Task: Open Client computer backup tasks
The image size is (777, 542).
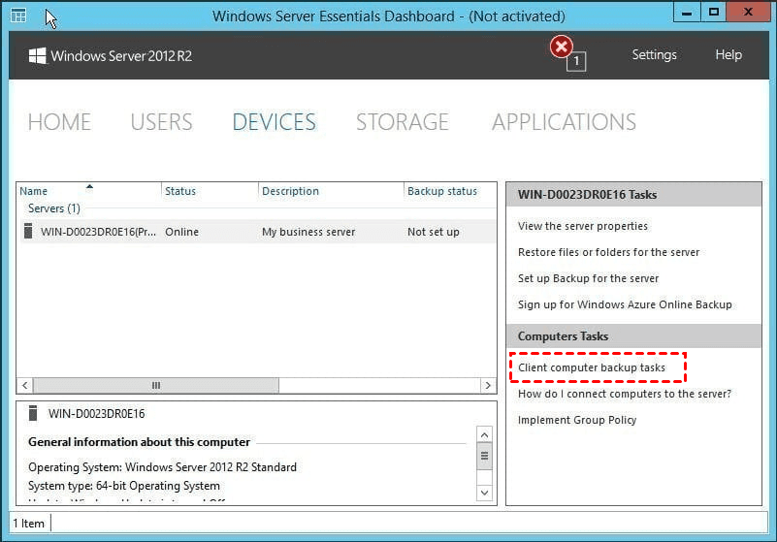Action: point(592,367)
